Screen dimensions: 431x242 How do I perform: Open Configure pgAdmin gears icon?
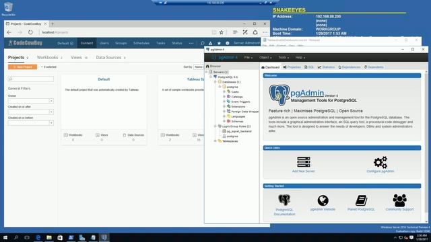coord(380,163)
